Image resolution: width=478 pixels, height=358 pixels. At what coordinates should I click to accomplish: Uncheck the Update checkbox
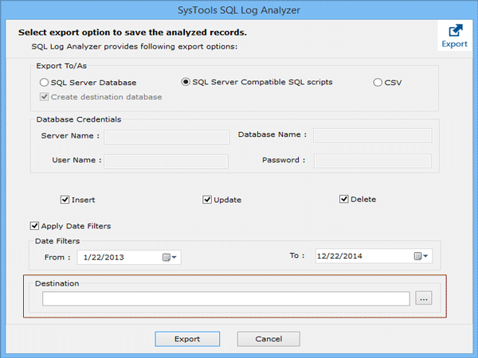pyautogui.click(x=207, y=200)
